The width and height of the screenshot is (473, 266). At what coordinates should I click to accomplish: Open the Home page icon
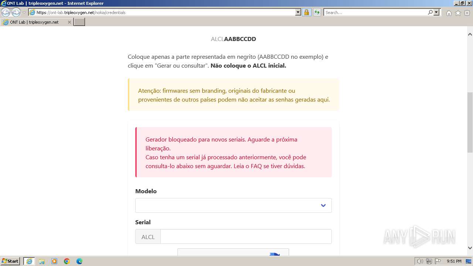pos(449,13)
